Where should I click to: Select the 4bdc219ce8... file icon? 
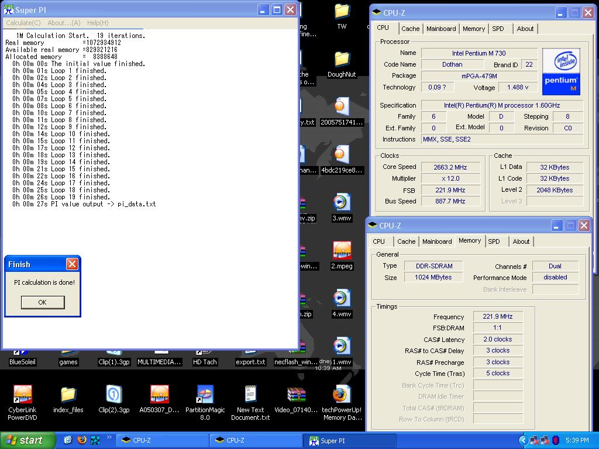pyautogui.click(x=342, y=154)
